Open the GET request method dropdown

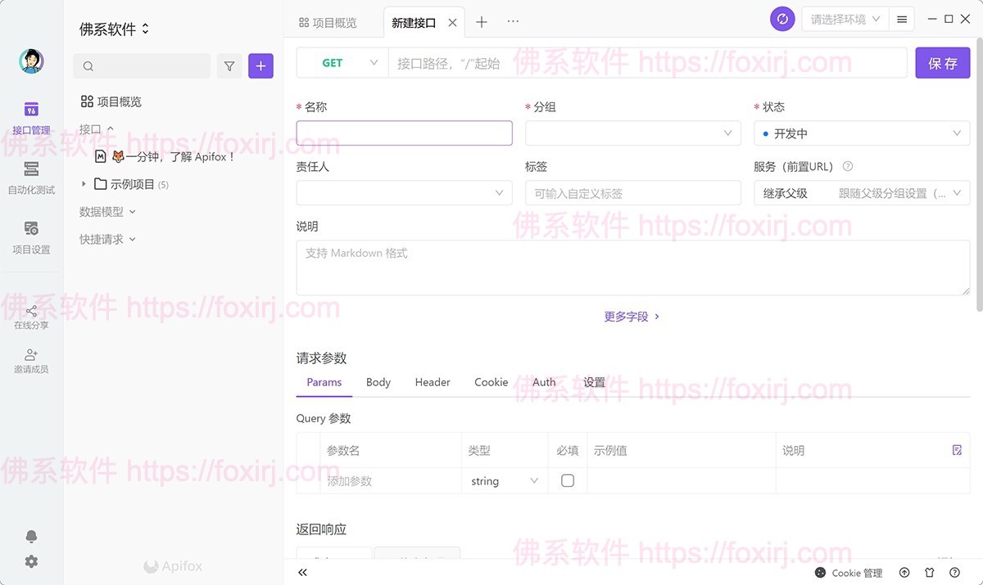pyautogui.click(x=342, y=63)
